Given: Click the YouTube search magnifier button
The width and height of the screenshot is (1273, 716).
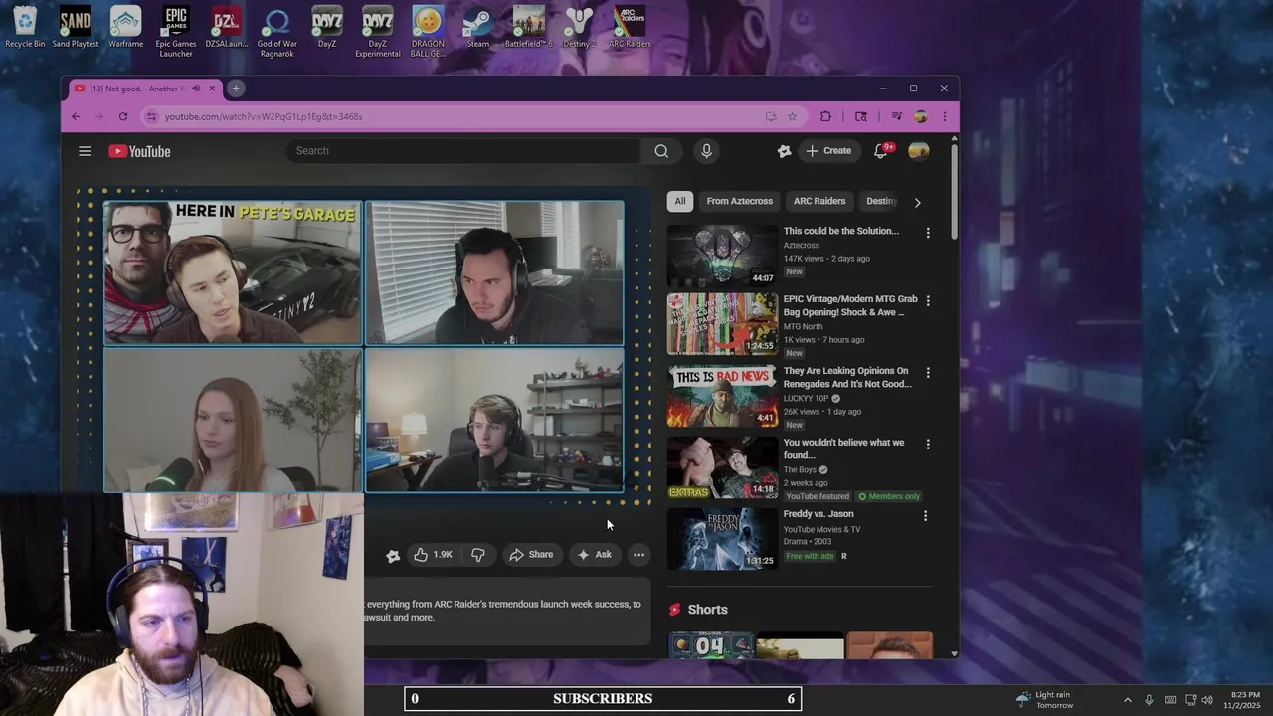Looking at the screenshot, I should pyautogui.click(x=661, y=151).
